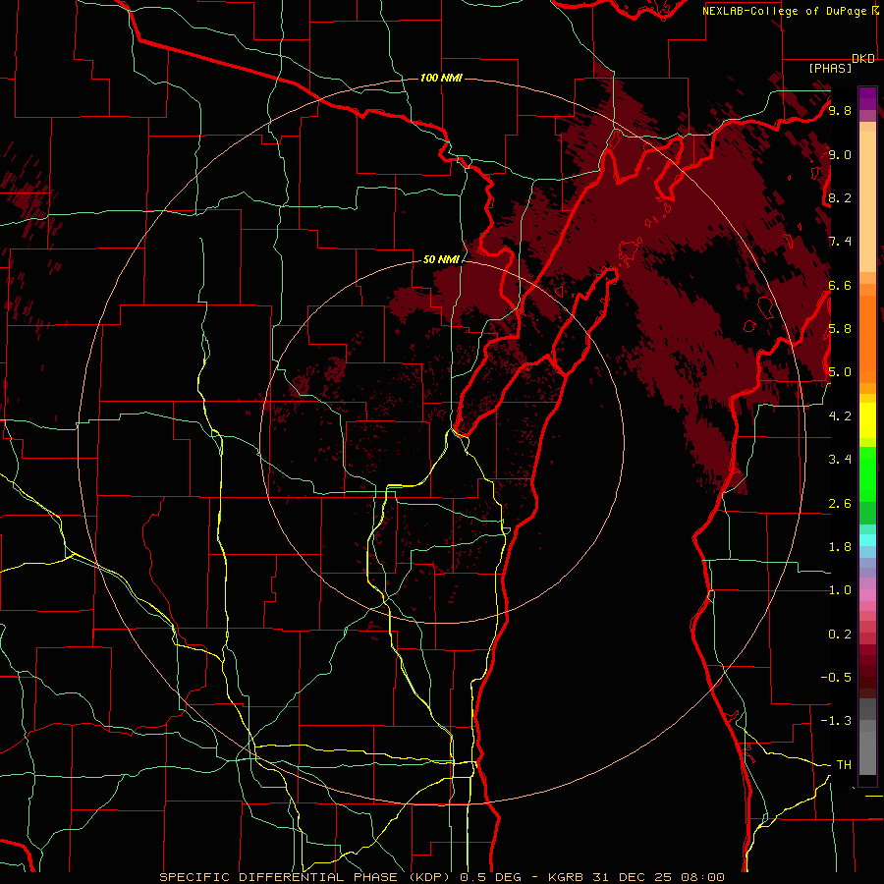Click the 2.6 scale value
This screenshot has height=884, width=884.
(x=840, y=504)
